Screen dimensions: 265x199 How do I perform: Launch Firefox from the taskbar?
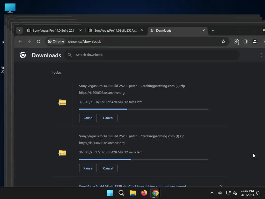(x=144, y=193)
